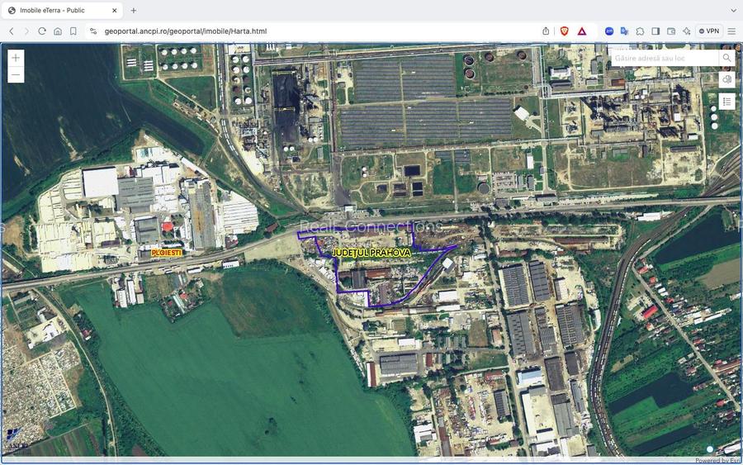
Task: Open Leo AI assistant star icon
Action: click(686, 31)
